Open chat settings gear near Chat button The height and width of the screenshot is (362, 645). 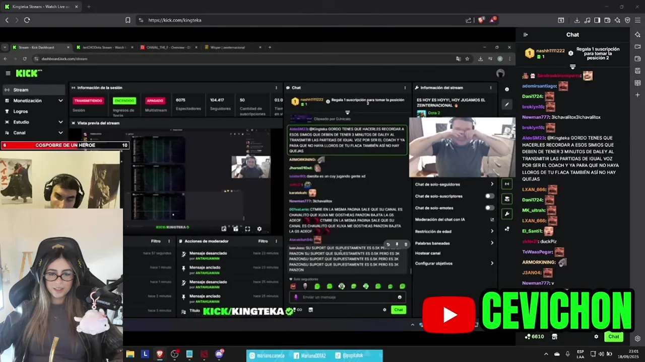(x=596, y=337)
